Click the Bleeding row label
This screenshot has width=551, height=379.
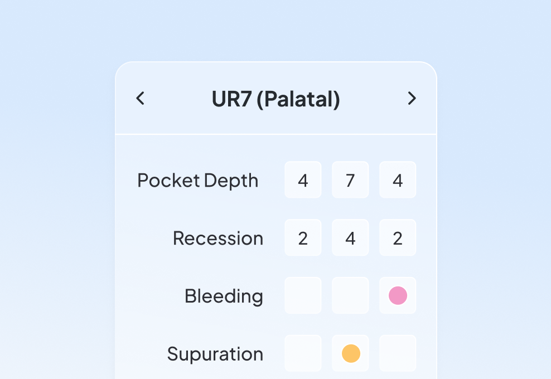coord(223,296)
